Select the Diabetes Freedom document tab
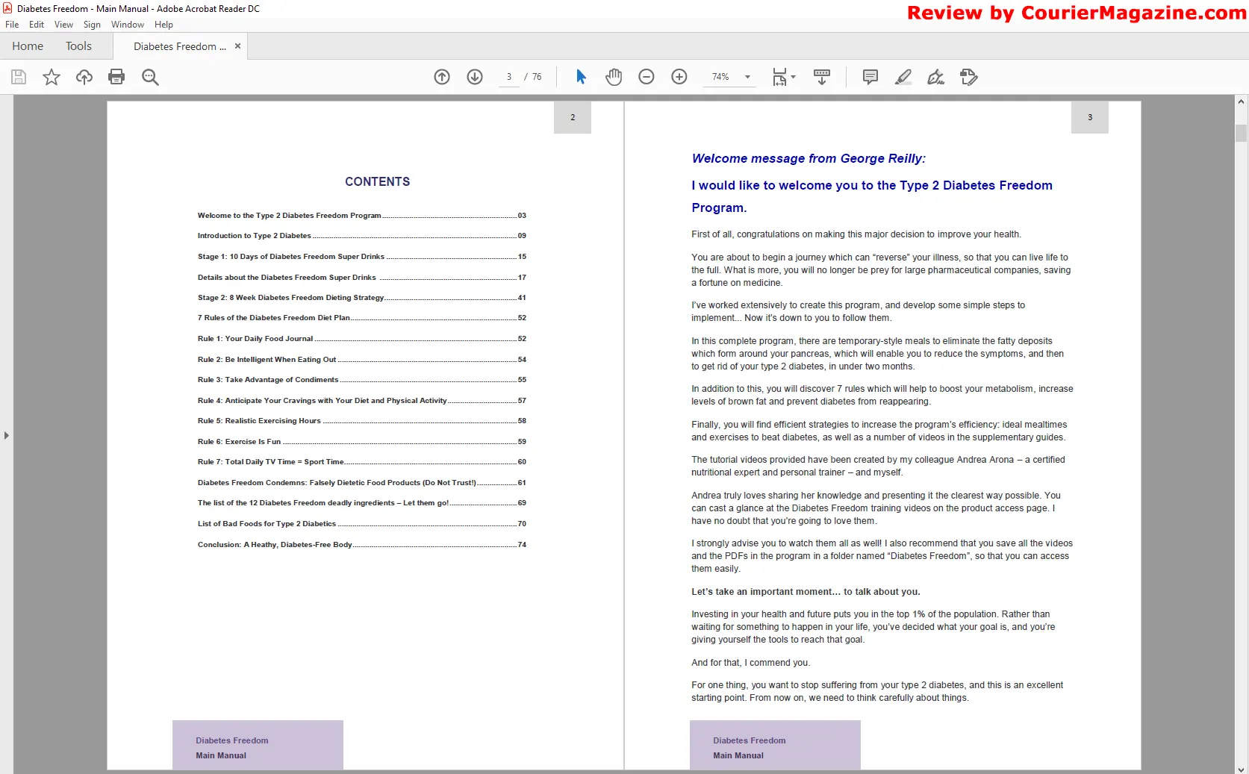The image size is (1249, 774). click(179, 46)
